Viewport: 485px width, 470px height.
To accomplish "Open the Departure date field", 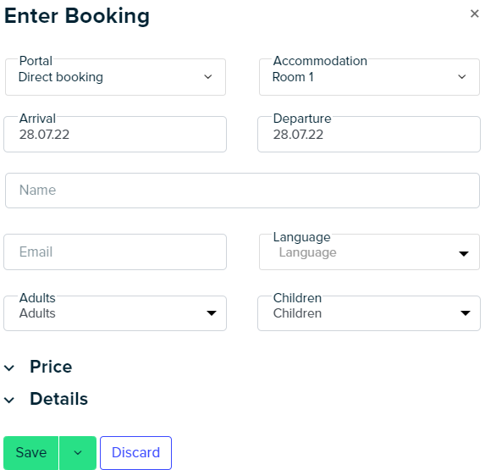I will (369, 134).
